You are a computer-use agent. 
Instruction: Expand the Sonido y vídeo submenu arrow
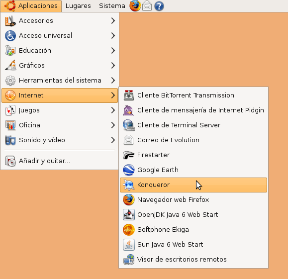click(113, 140)
